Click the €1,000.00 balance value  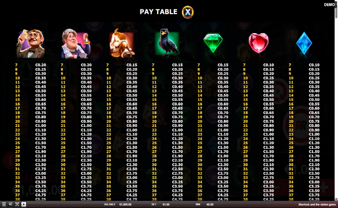[x=125, y=204]
